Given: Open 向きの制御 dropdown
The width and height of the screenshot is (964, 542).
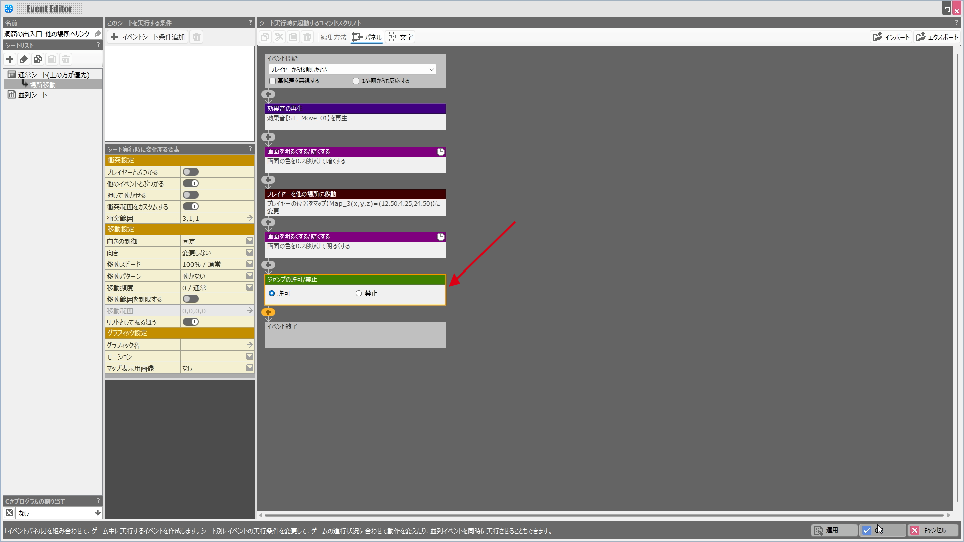Looking at the screenshot, I should 250,241.
